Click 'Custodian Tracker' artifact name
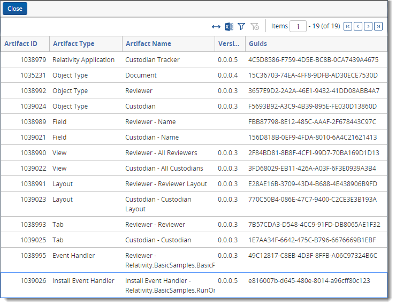Screen dimensions: 396x306 pyautogui.click(x=153, y=59)
